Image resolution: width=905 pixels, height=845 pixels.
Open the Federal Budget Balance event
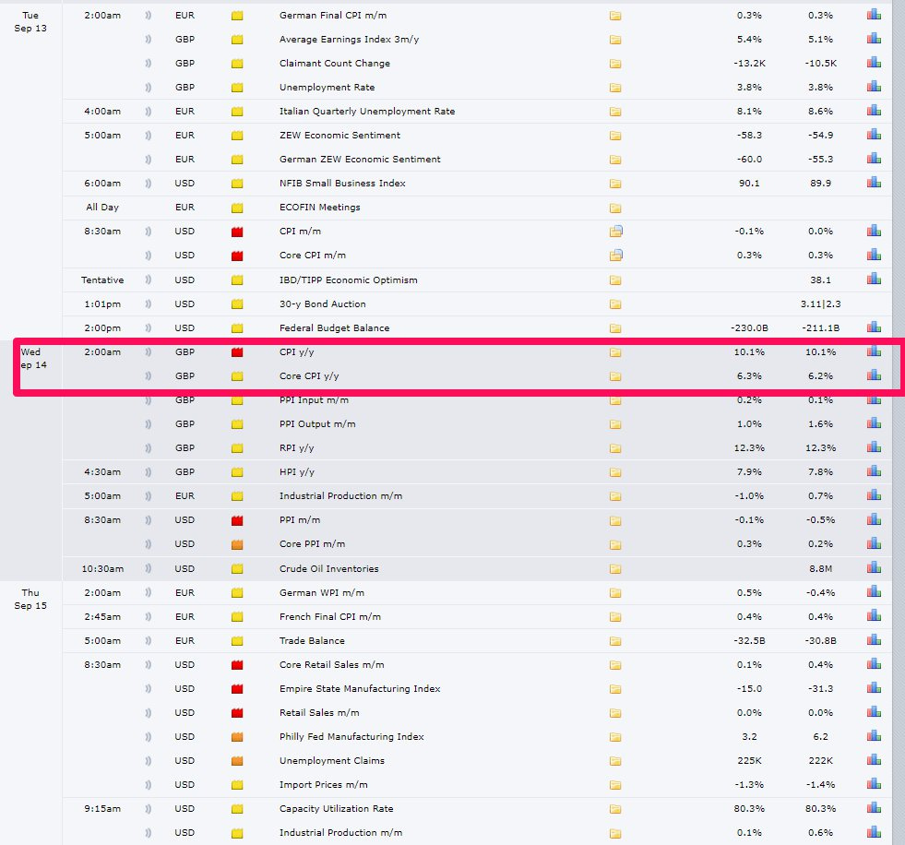click(334, 327)
